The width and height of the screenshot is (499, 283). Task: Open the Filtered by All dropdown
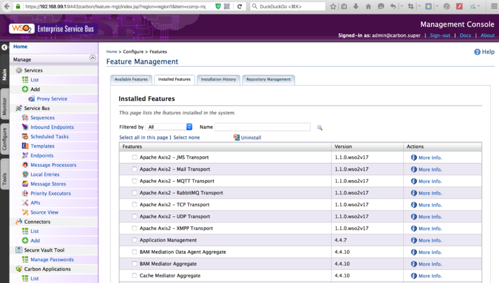point(169,127)
